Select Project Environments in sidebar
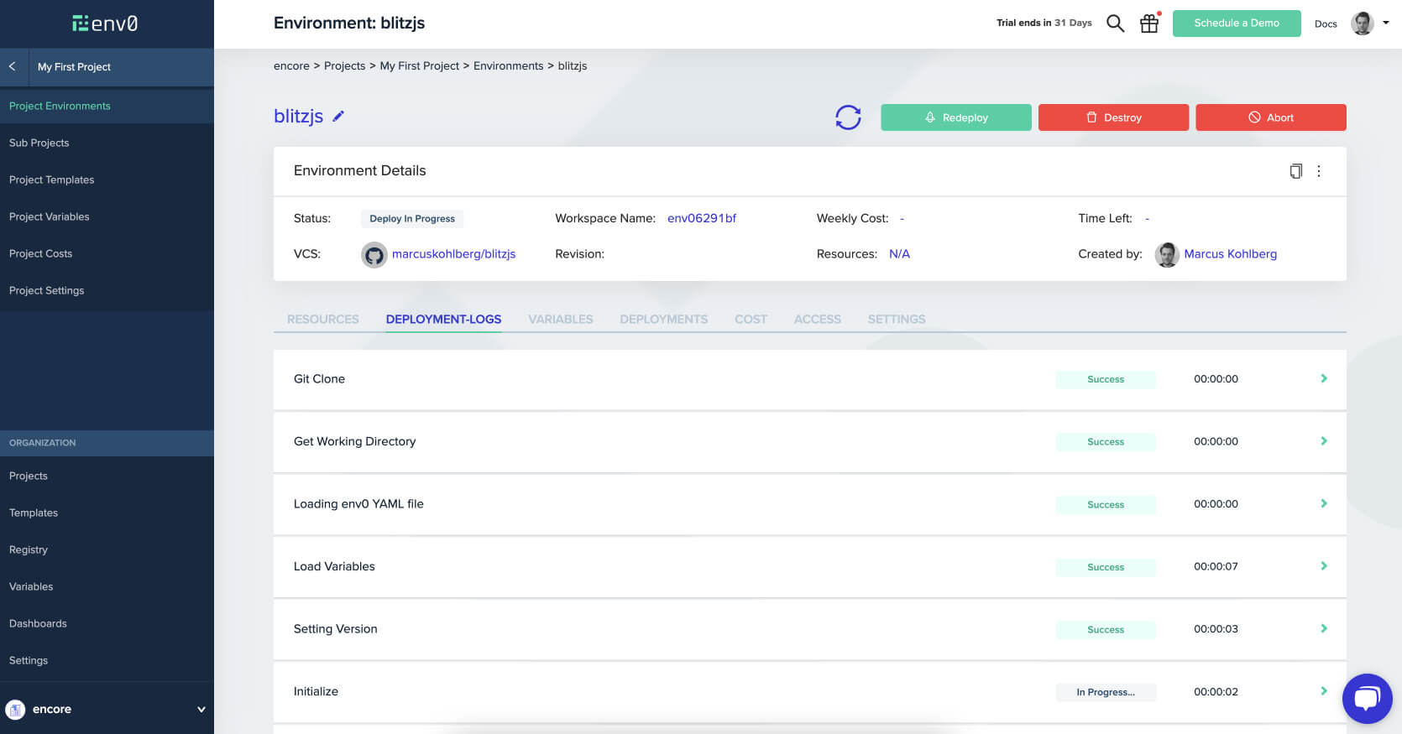This screenshot has width=1402, height=734. coord(107,106)
